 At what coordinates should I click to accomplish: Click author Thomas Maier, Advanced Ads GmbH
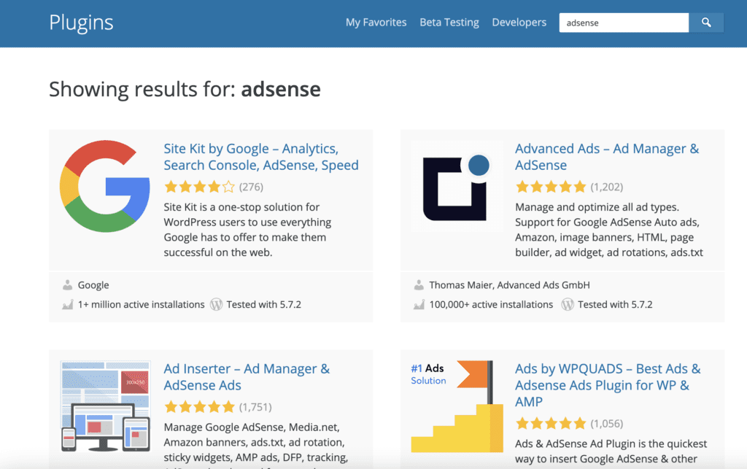pyautogui.click(x=509, y=284)
